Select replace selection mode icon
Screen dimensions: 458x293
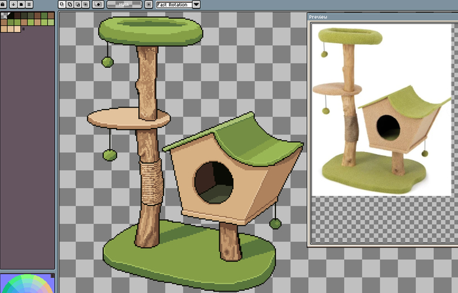[x=62, y=5]
